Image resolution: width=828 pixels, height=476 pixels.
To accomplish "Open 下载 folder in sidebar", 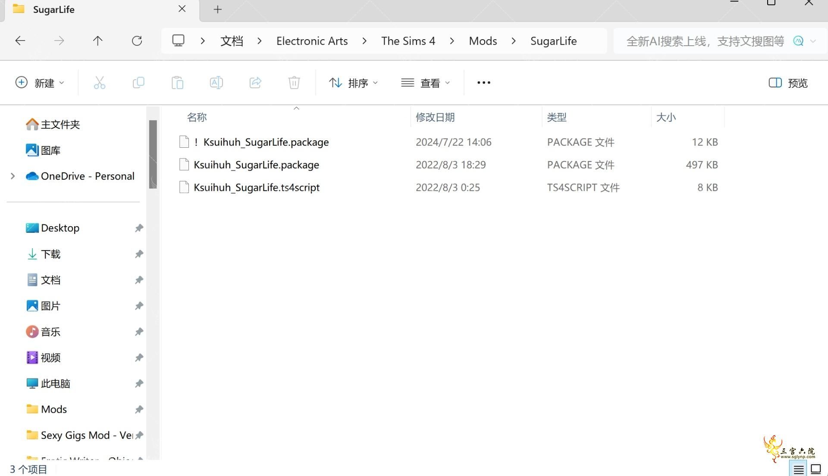I will [x=44, y=254].
